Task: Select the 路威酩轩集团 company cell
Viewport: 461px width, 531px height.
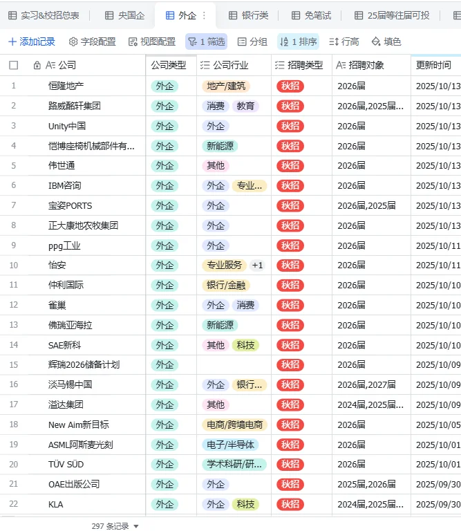Action: pyautogui.click(x=86, y=106)
